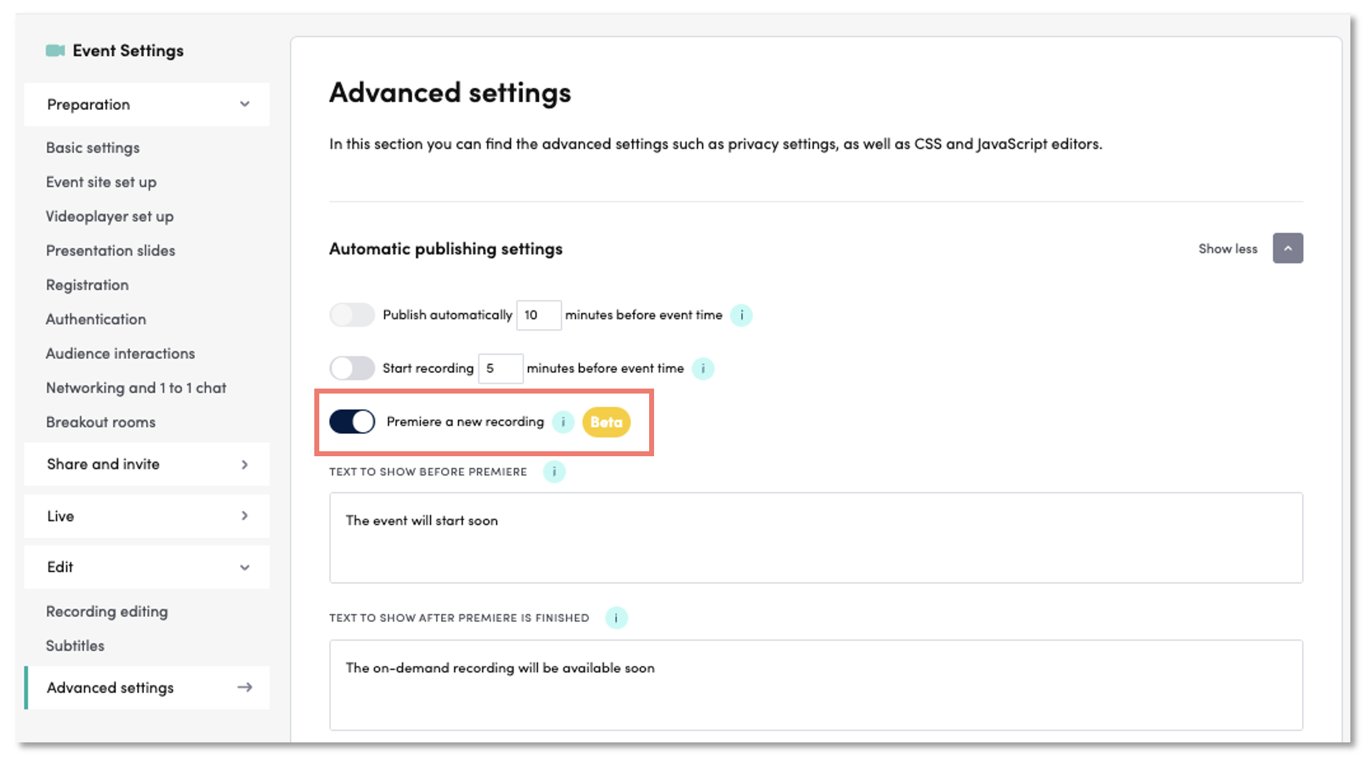The width and height of the screenshot is (1369, 761).
Task: Click the publish minutes input field
Action: coord(539,315)
